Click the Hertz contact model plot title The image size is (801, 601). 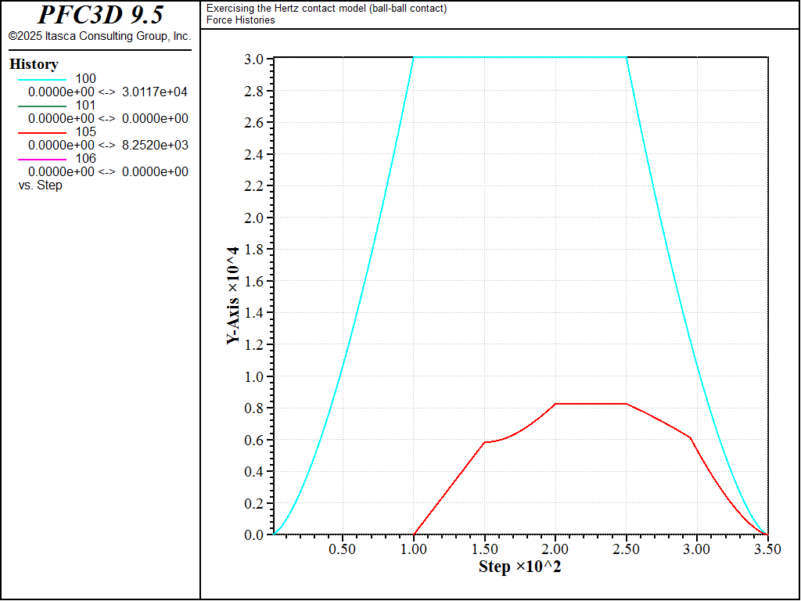[326, 9]
